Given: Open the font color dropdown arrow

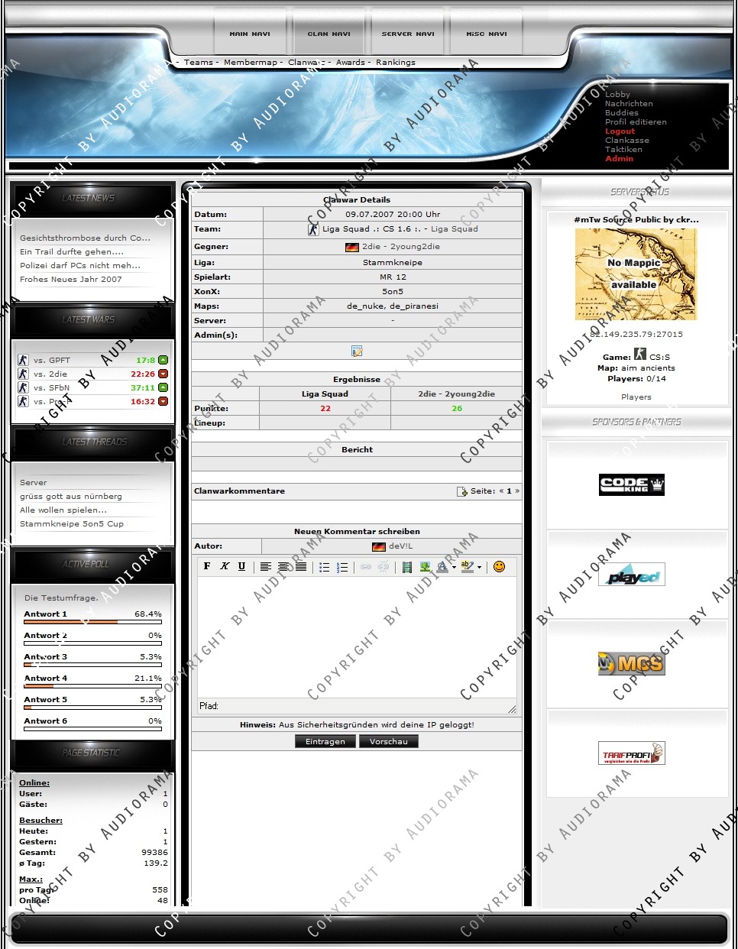Looking at the screenshot, I should [x=454, y=567].
